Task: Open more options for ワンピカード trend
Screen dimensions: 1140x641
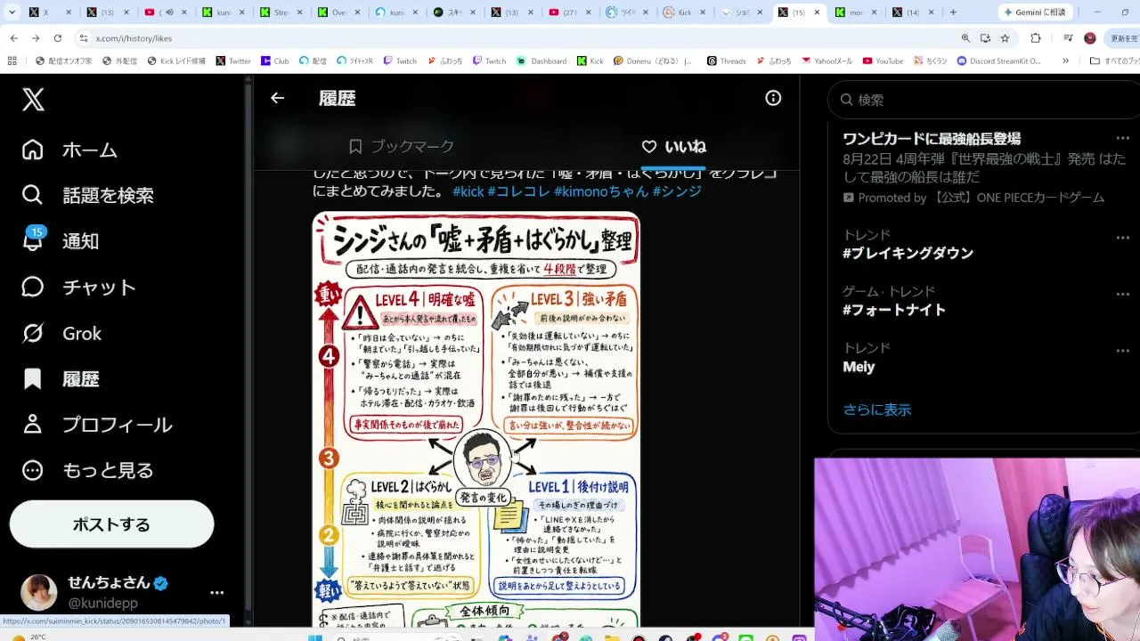Action: click(1122, 139)
